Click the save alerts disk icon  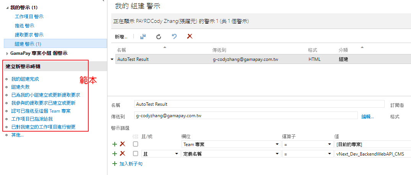143,37
